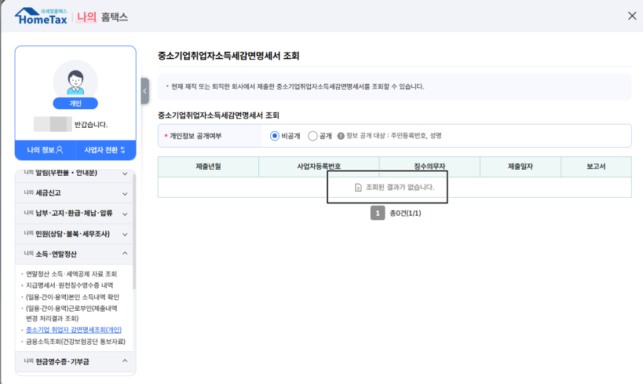Close the 나의 홈택스 screen with X

pos(631,15)
